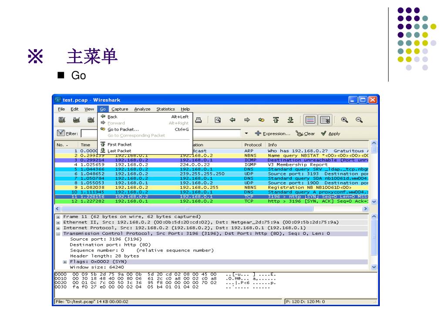Choose First Packet in the Go menu
The height and width of the screenshot is (334, 446).
145,144
